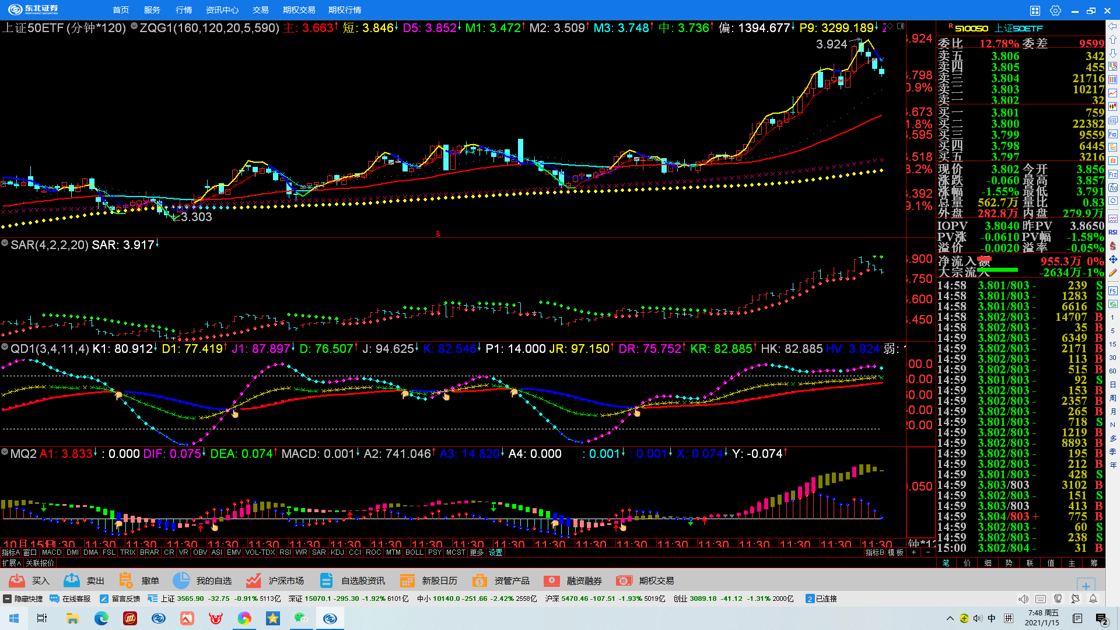Open the grid layout icon in title bar
Viewport: 1120px width, 630px height.
coord(1035,10)
